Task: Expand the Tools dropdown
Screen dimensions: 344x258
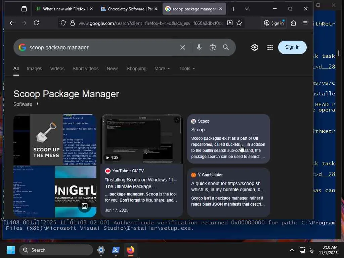Action: 187,69
